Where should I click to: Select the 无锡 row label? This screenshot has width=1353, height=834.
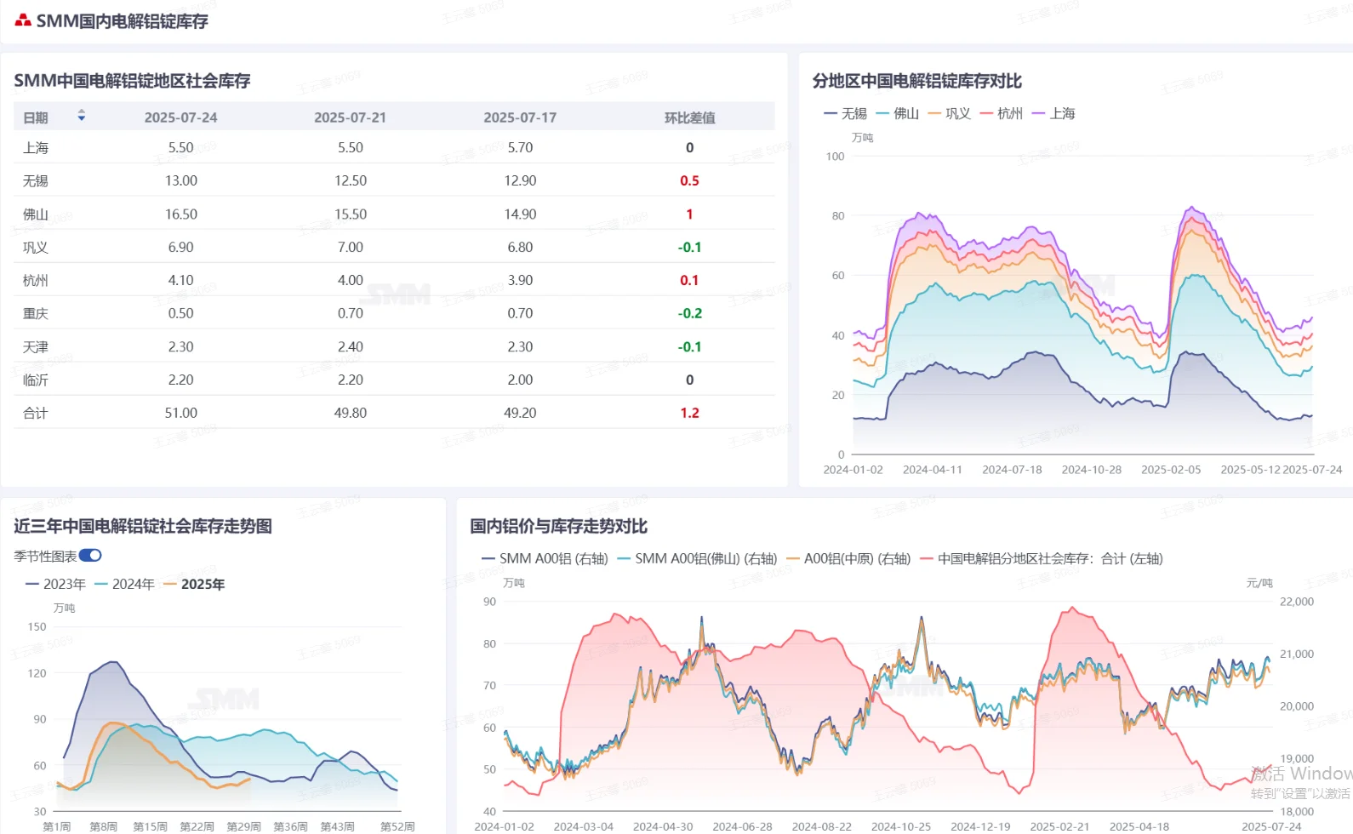click(36, 180)
